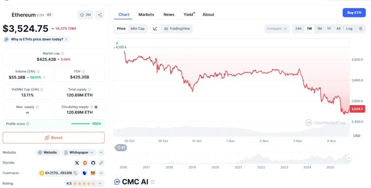Click the chart range slider handle
Viewport: 371px width, 188px height.
pos(349,158)
